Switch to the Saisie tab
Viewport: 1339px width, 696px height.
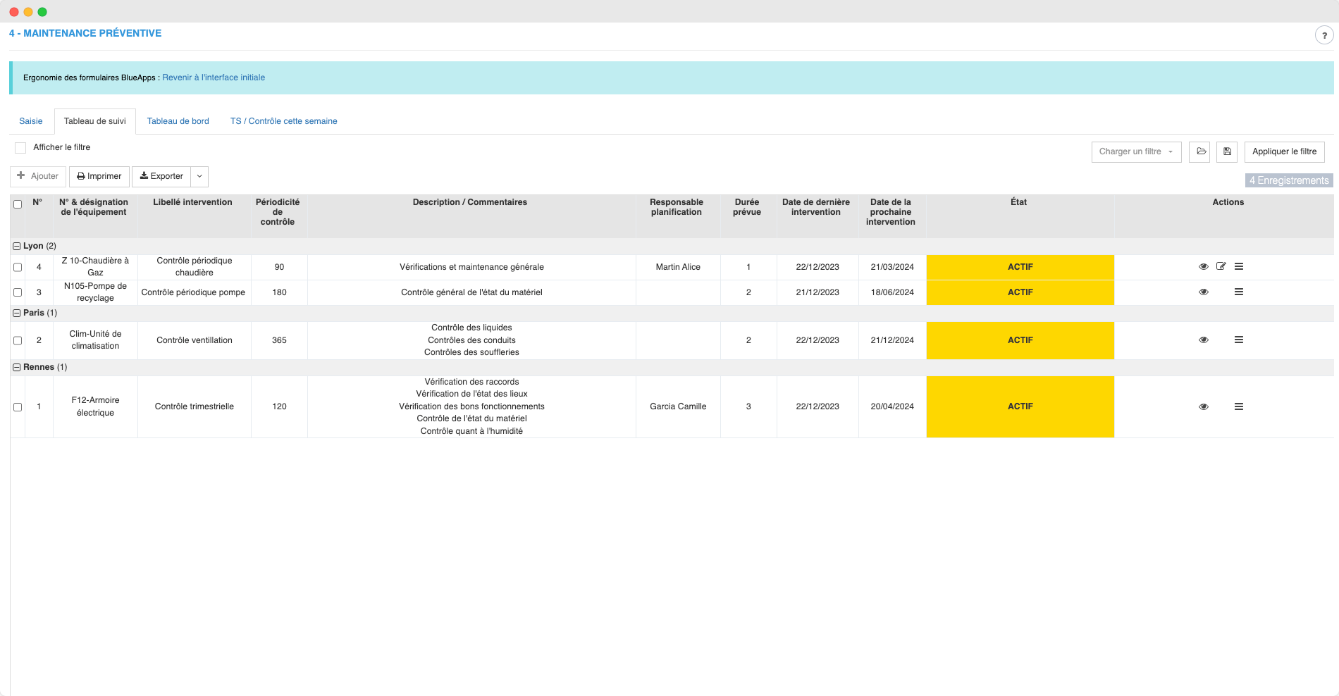pos(31,121)
